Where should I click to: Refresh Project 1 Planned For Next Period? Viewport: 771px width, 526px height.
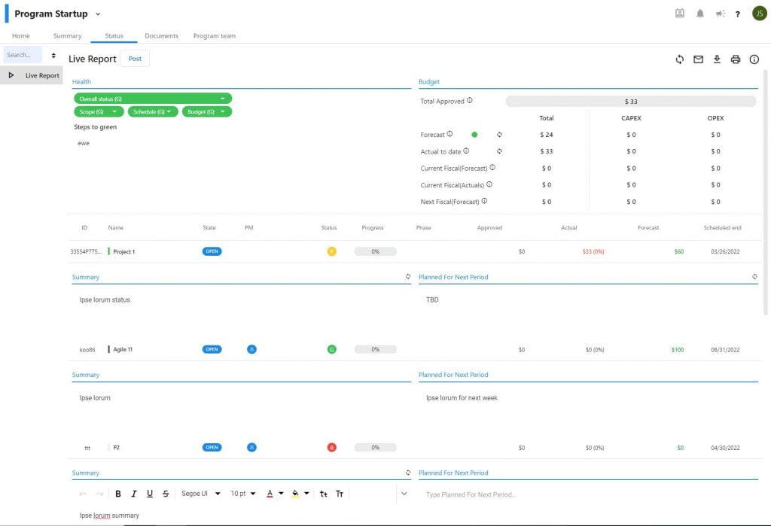754,277
